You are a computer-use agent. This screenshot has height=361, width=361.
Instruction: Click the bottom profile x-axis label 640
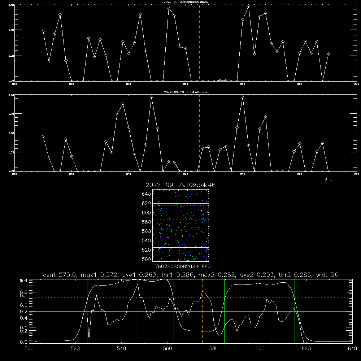[352, 349]
